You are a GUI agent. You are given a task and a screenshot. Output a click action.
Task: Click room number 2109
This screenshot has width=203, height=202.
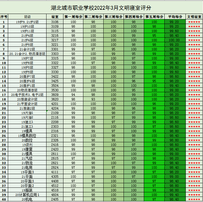point(55,113)
